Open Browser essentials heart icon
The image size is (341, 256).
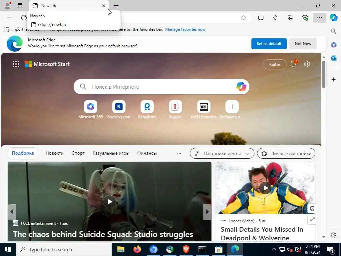coord(305,18)
